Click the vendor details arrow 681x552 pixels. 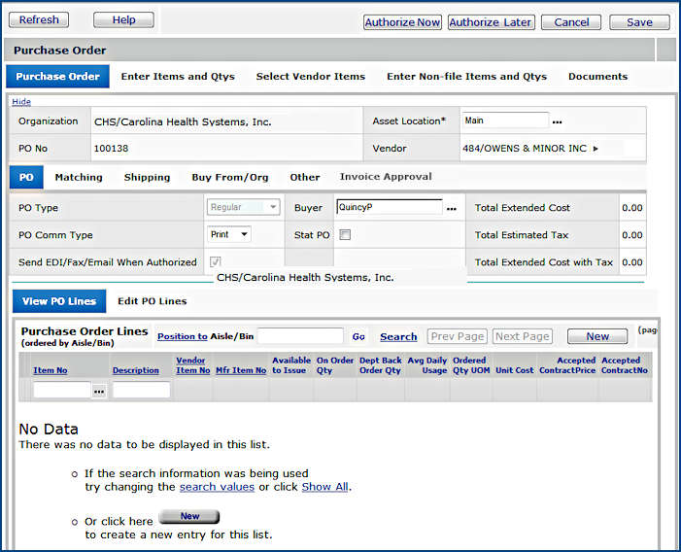click(x=596, y=149)
